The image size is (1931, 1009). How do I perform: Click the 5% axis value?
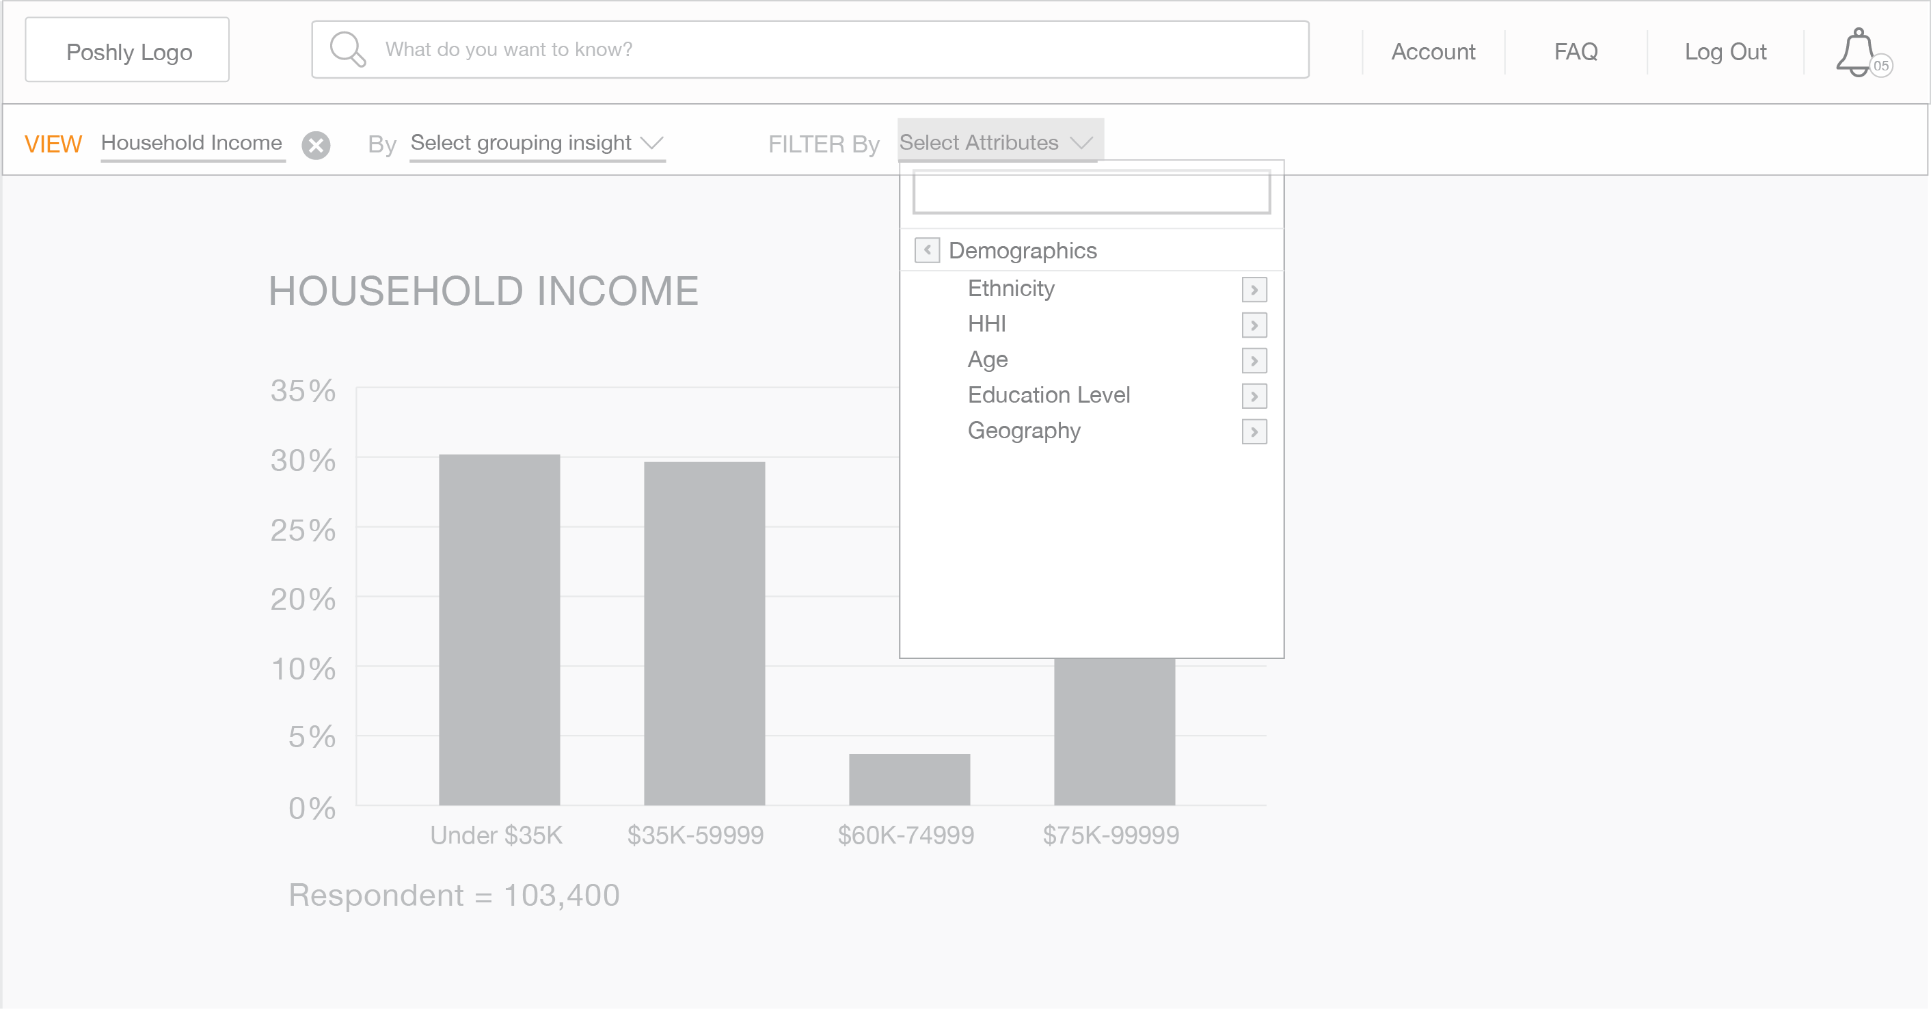(x=312, y=737)
